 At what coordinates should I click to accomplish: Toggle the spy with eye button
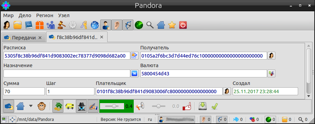coord(81,106)
